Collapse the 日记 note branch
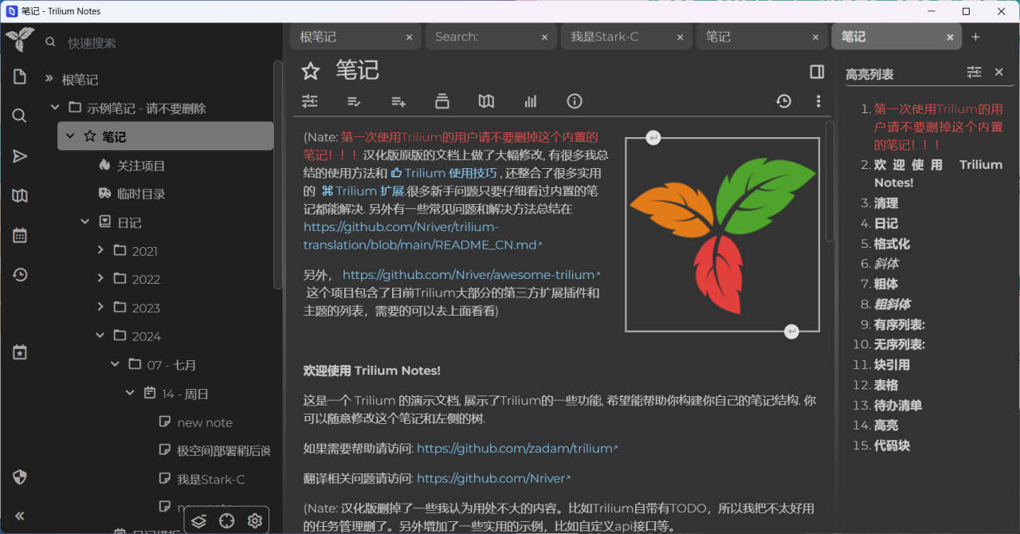 click(85, 222)
